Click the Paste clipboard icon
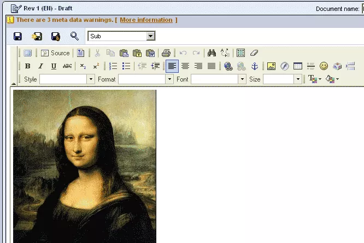The image size is (364, 243). (124, 53)
